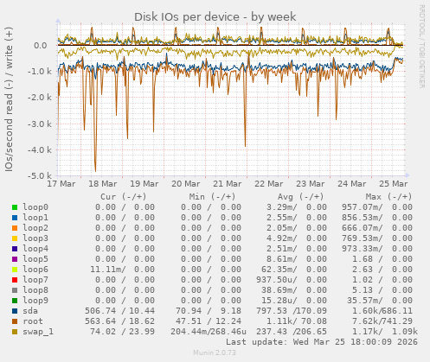Viewport: 430px width, 362px height.
Task: Click swap_1 average value 237.43 /206.65
Action: click(x=292, y=332)
